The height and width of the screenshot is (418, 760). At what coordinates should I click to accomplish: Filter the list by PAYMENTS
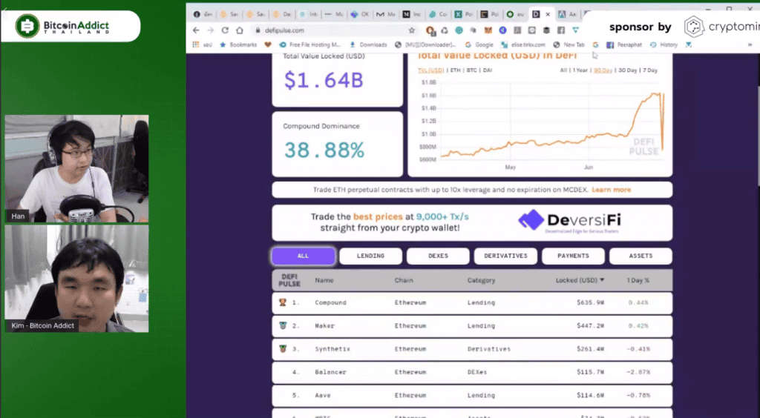click(574, 256)
